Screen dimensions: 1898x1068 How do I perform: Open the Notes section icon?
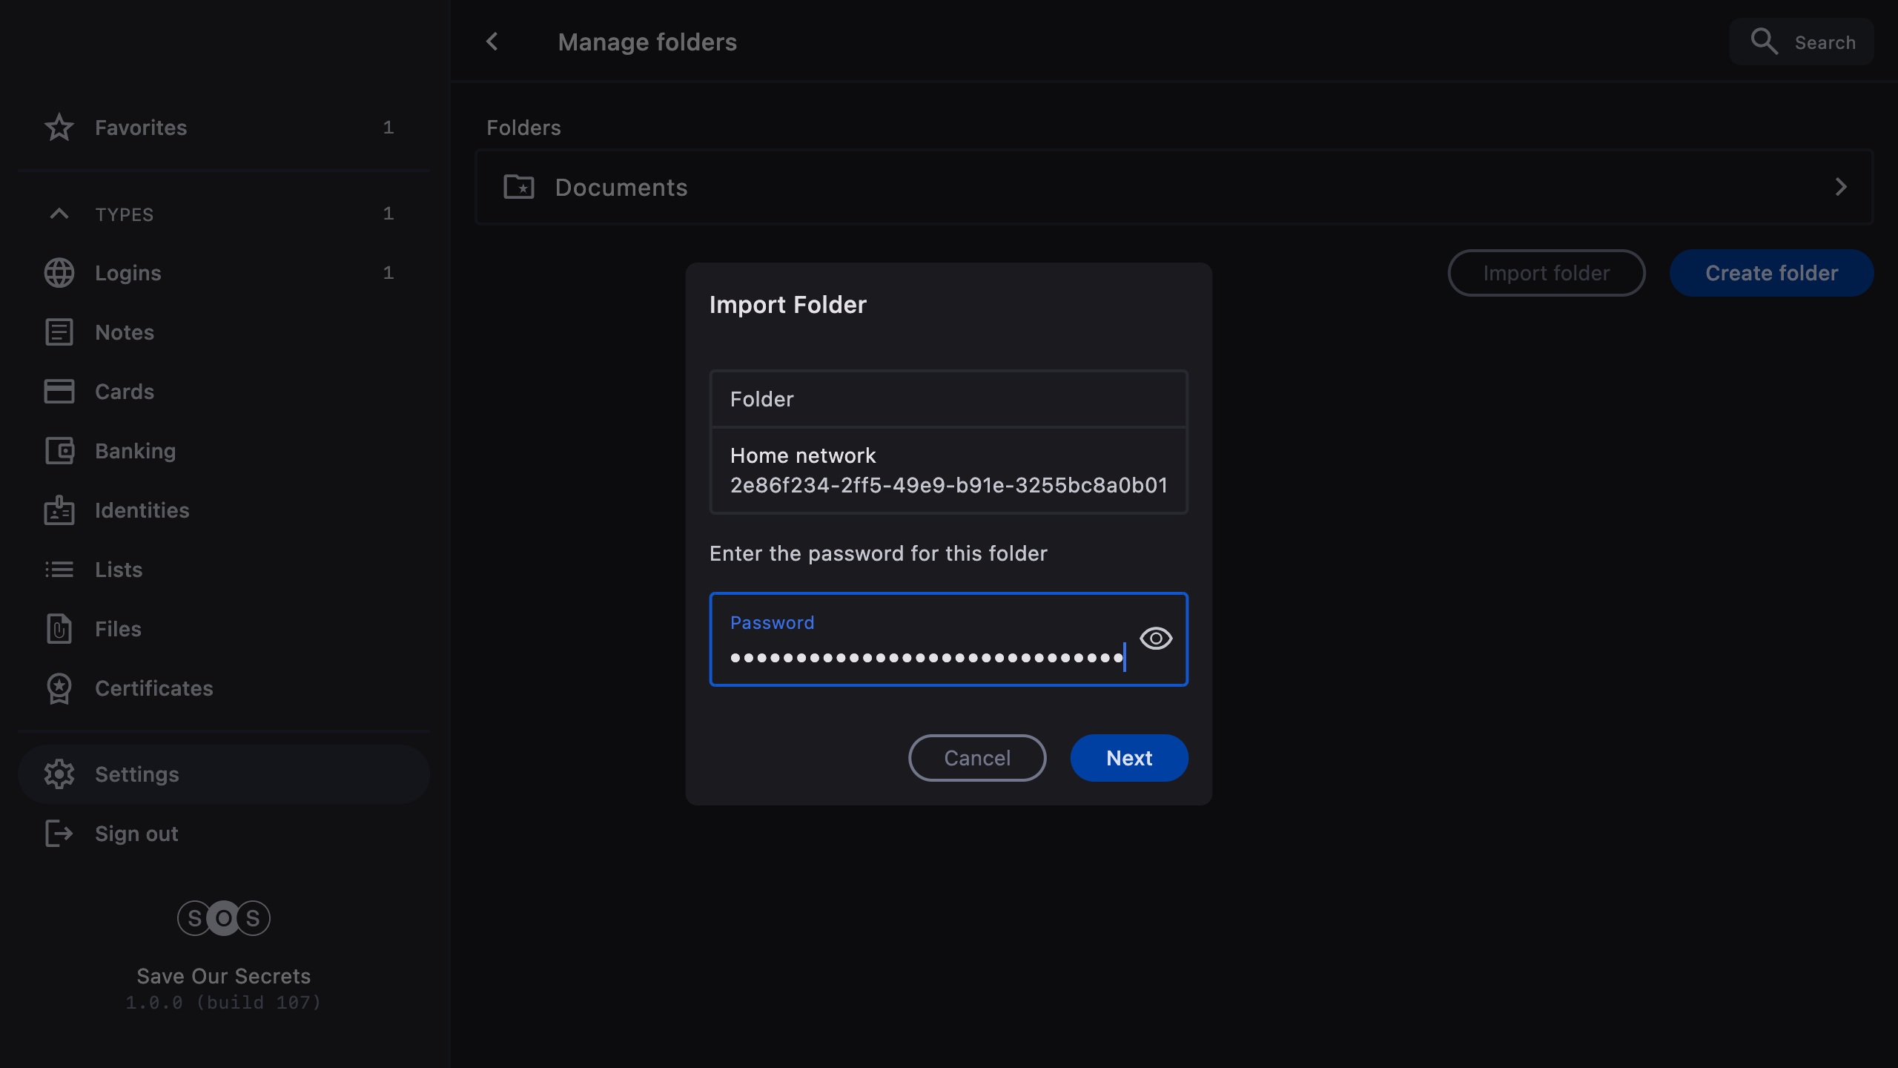click(59, 332)
